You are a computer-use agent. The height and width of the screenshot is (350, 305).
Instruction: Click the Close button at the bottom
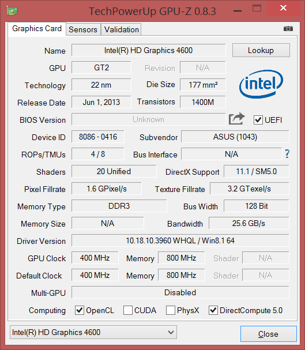(x=269, y=334)
